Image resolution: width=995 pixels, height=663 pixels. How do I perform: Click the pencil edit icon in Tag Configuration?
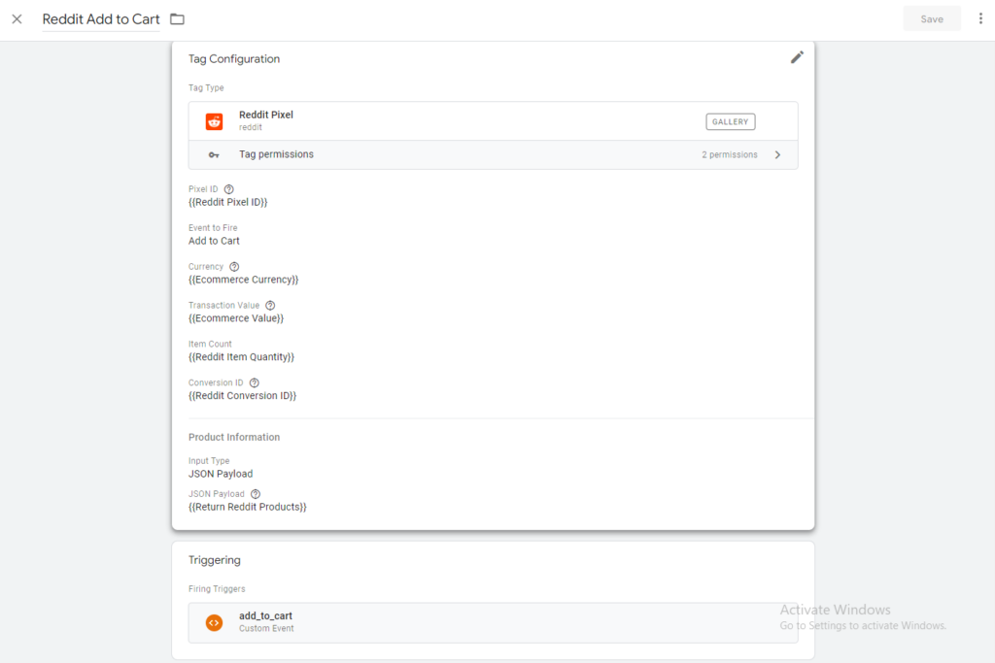(x=797, y=57)
